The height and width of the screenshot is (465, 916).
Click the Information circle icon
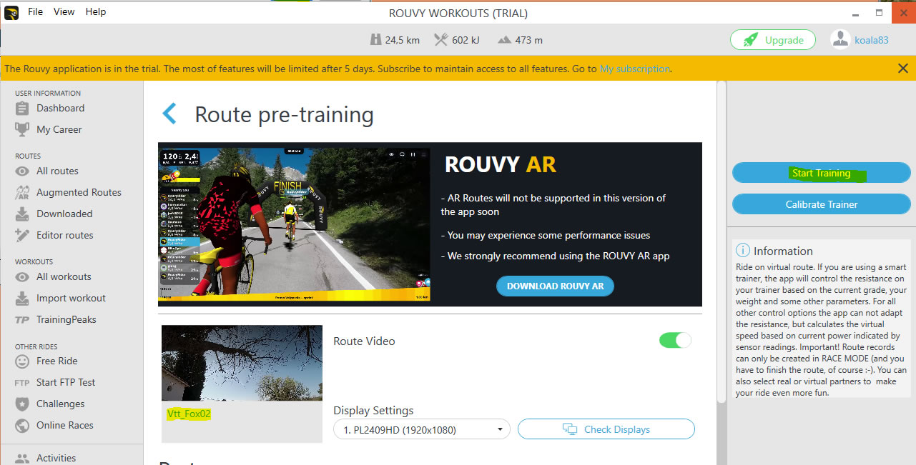pyautogui.click(x=743, y=251)
